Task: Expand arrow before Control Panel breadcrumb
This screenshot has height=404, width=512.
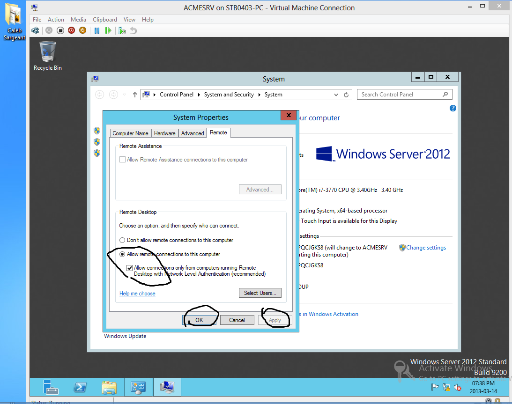Action: (155, 95)
